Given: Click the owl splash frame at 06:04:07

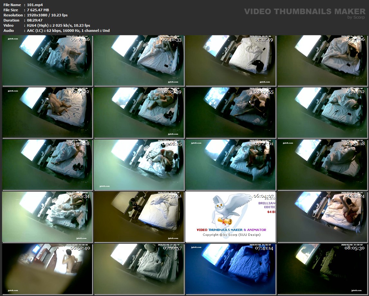Looking at the screenshot, I should coord(231,217).
